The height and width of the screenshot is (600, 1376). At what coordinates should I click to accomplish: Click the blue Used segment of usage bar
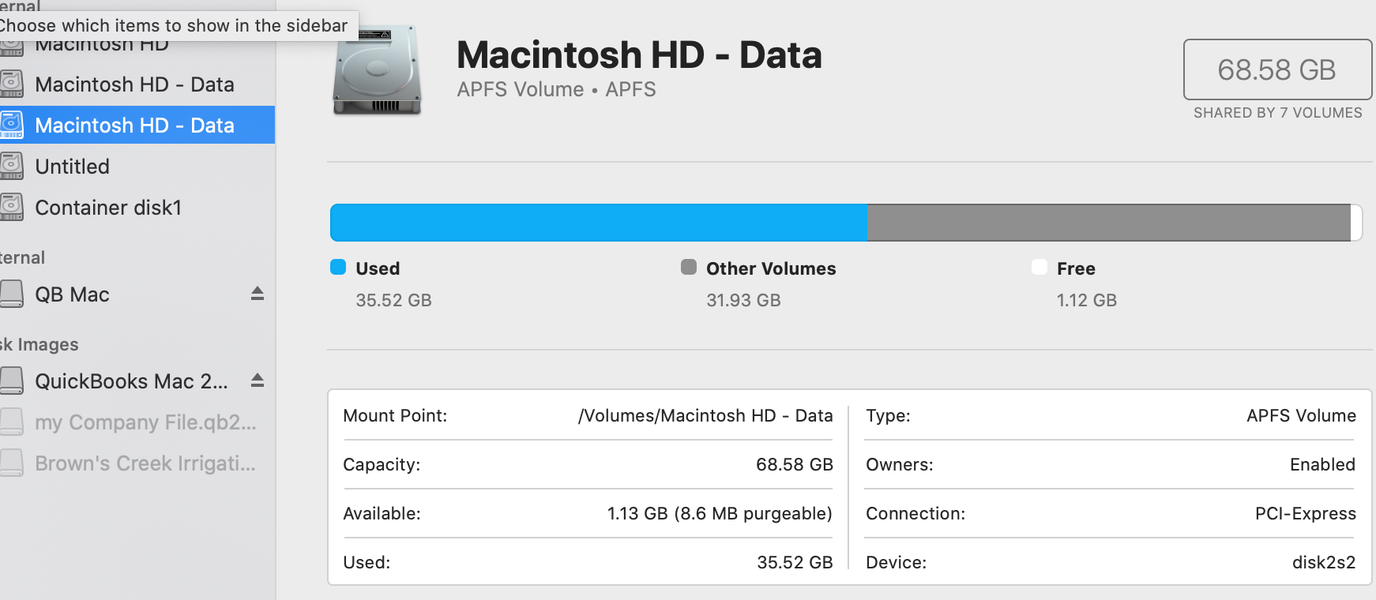tap(598, 223)
